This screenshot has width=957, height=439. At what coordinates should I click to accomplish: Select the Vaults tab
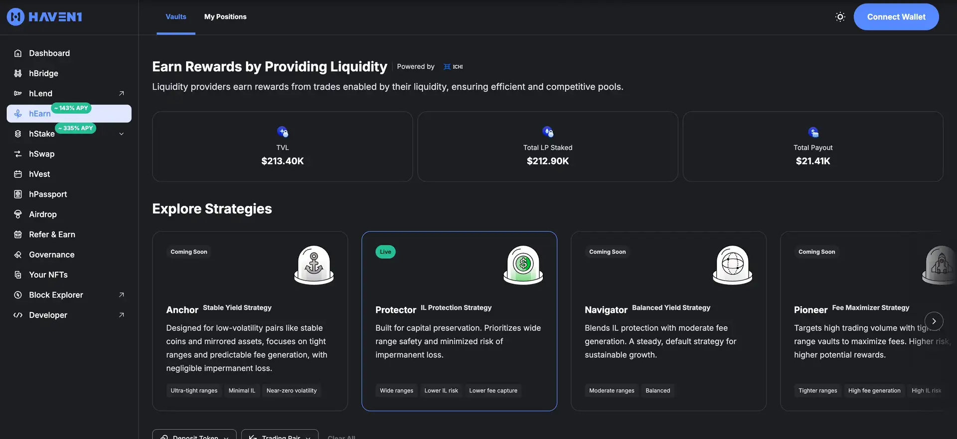pos(175,17)
